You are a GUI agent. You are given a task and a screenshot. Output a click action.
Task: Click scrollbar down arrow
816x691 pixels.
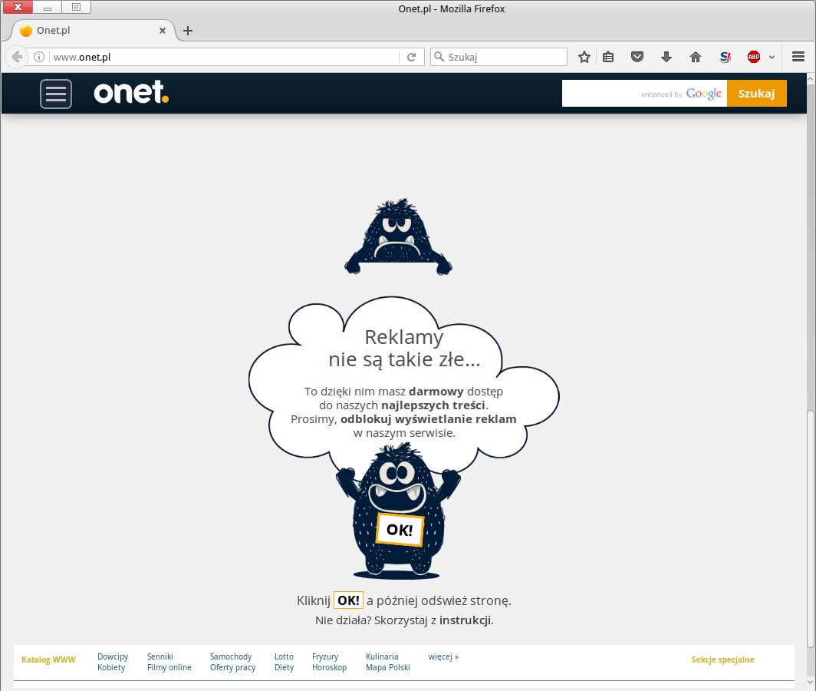click(x=811, y=682)
